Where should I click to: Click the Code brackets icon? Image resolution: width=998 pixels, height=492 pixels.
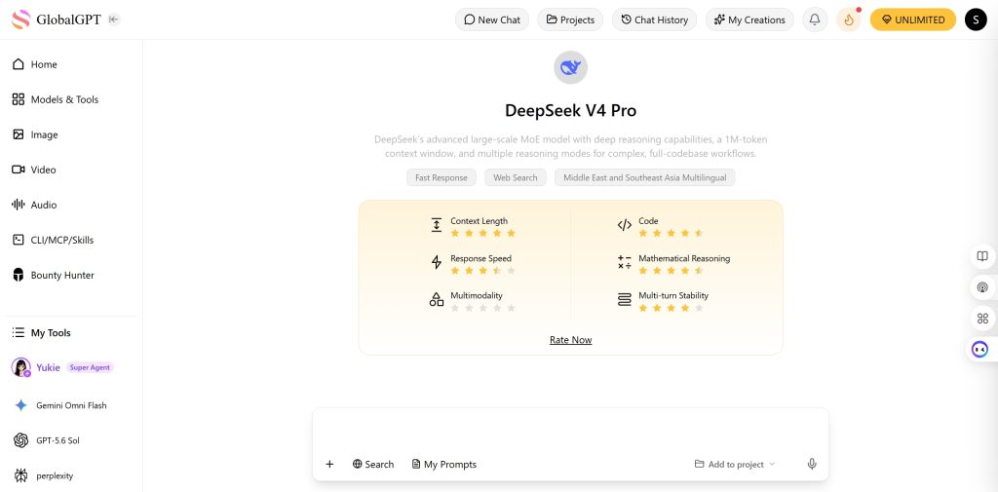click(625, 225)
